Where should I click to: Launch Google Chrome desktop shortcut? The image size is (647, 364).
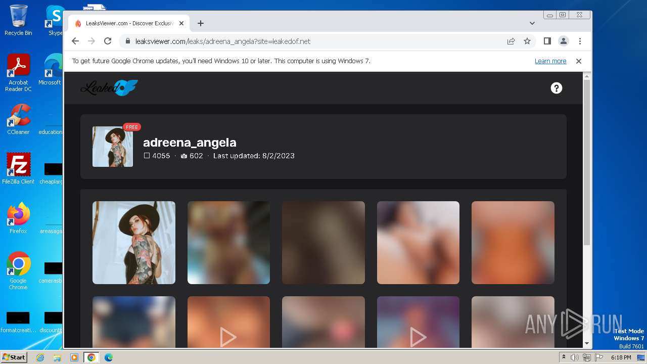click(18, 271)
